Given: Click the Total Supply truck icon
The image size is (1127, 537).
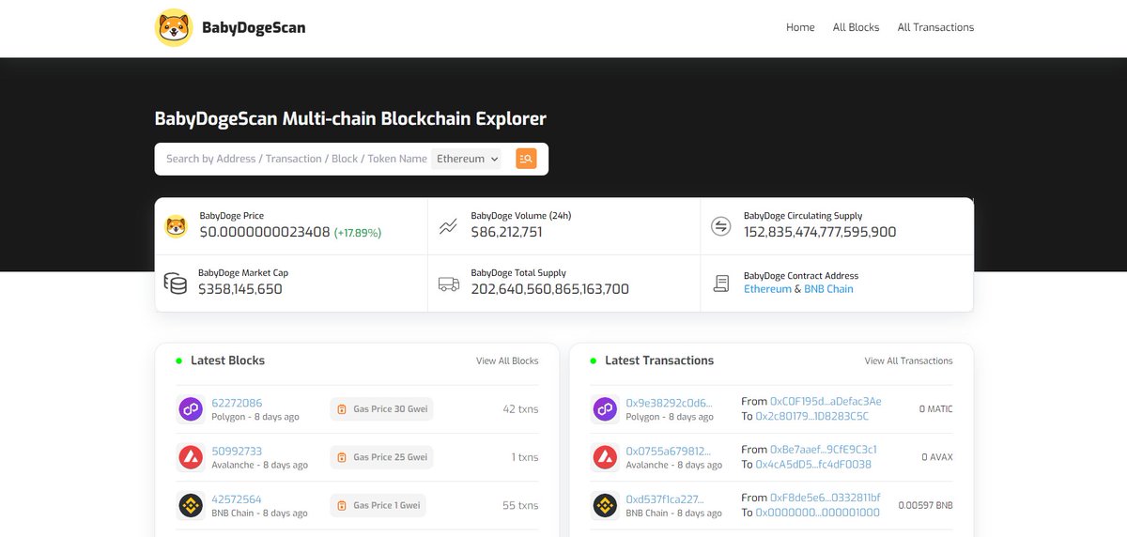Looking at the screenshot, I should [x=448, y=284].
